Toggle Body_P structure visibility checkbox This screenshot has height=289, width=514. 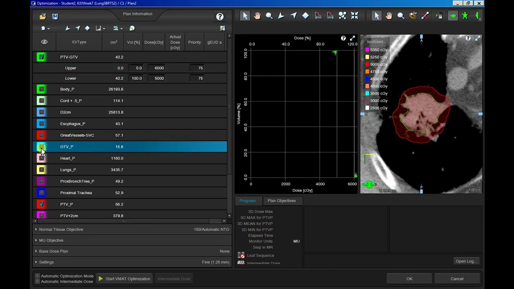tap(41, 89)
